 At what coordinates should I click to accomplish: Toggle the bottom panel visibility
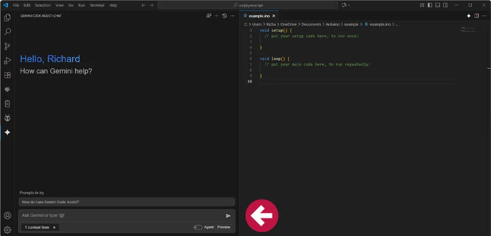(438, 5)
